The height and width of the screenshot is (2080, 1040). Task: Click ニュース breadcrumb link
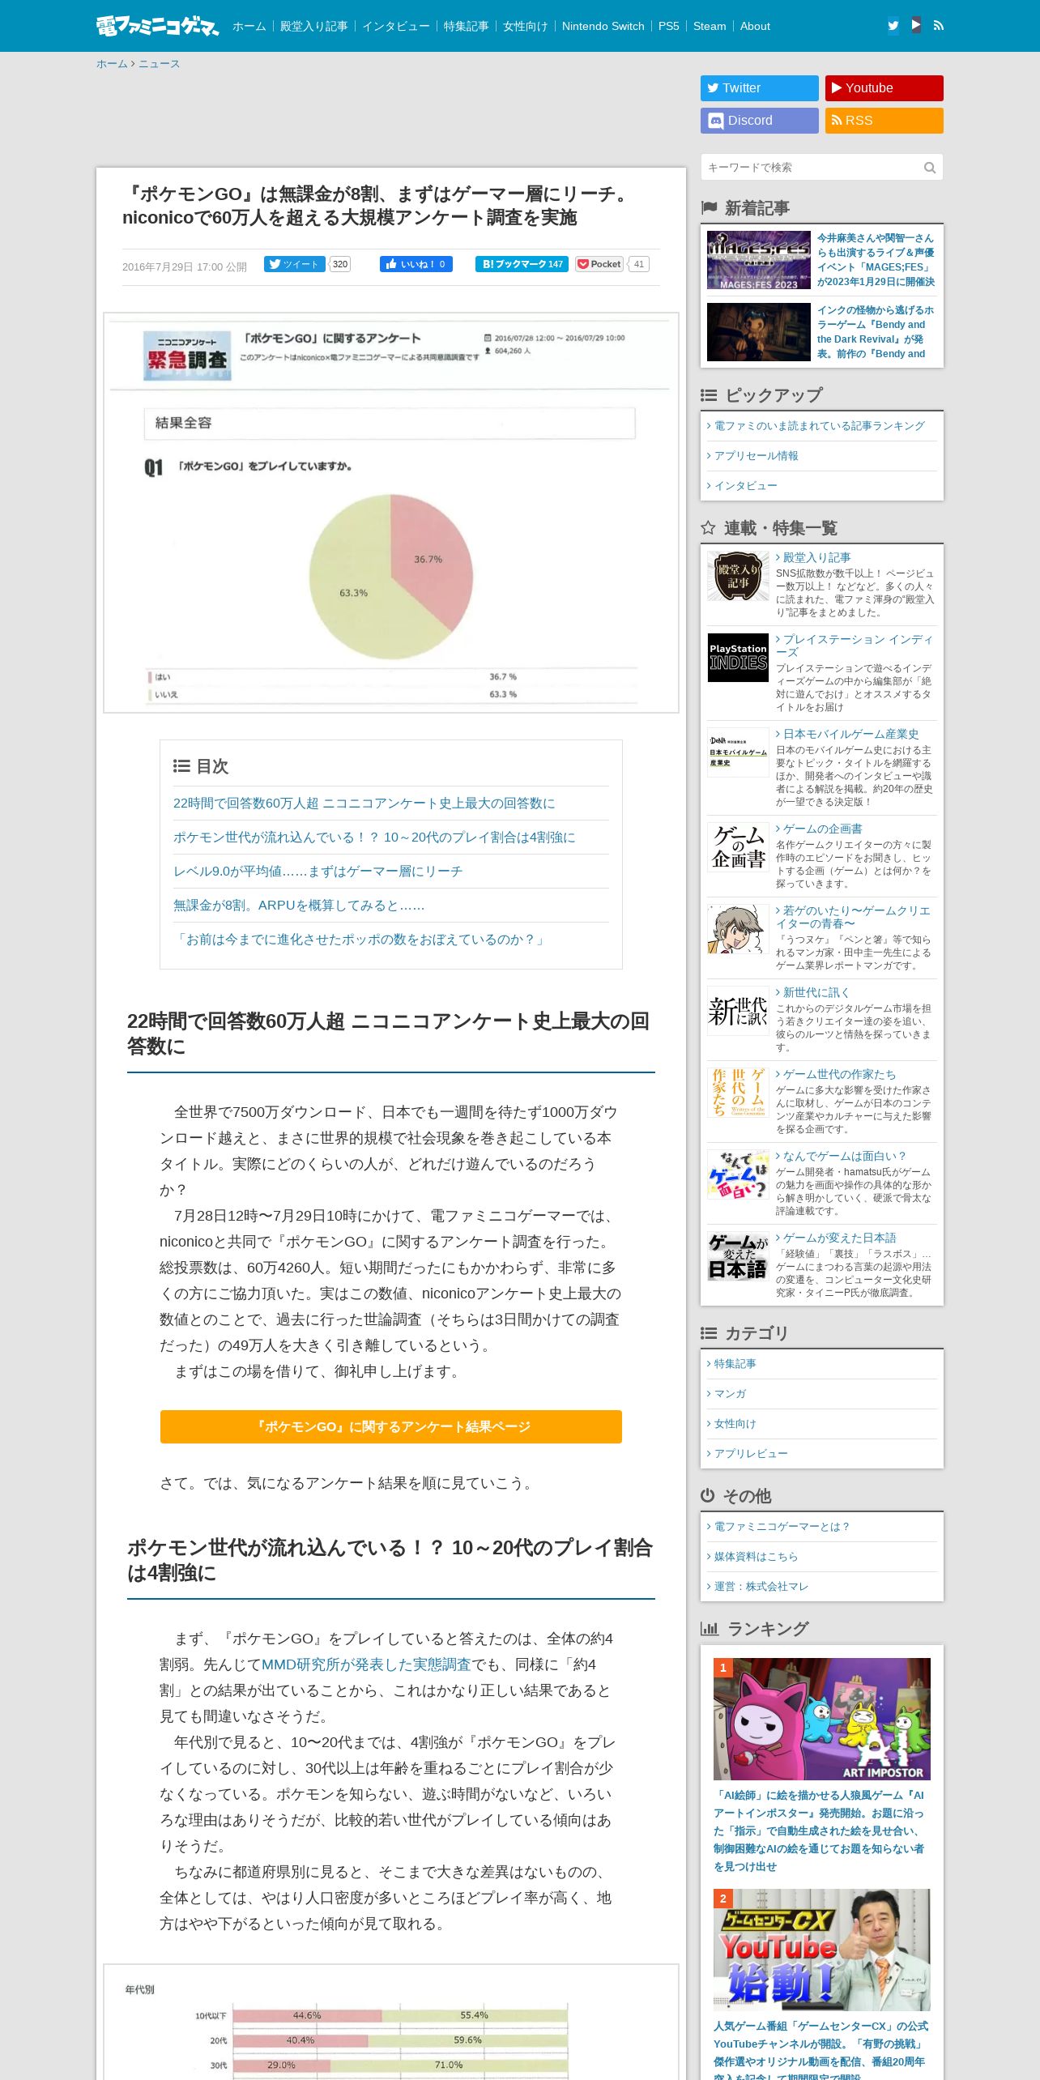click(x=159, y=64)
